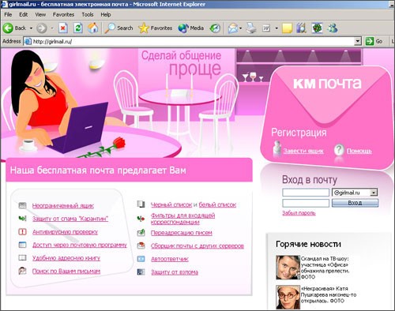Click the Go button beside the address bar

tap(374, 41)
